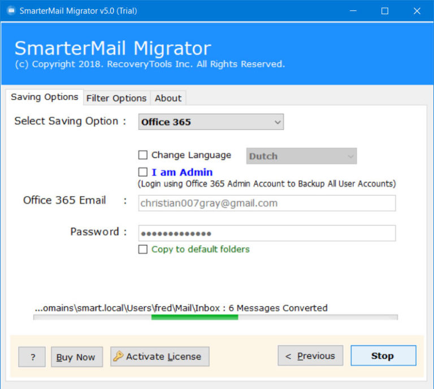Click the '6 Messages Converted' status text
Image resolution: width=434 pixels, height=389 pixels.
pos(278,308)
